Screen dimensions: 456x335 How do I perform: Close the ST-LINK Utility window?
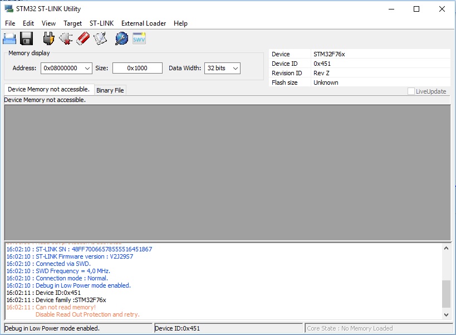click(442, 9)
